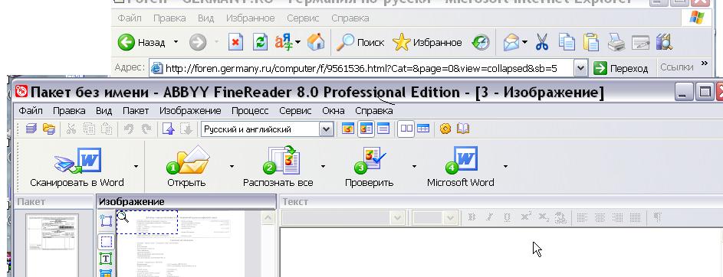Click the Поиск button in Internet Explorer

tap(360, 42)
